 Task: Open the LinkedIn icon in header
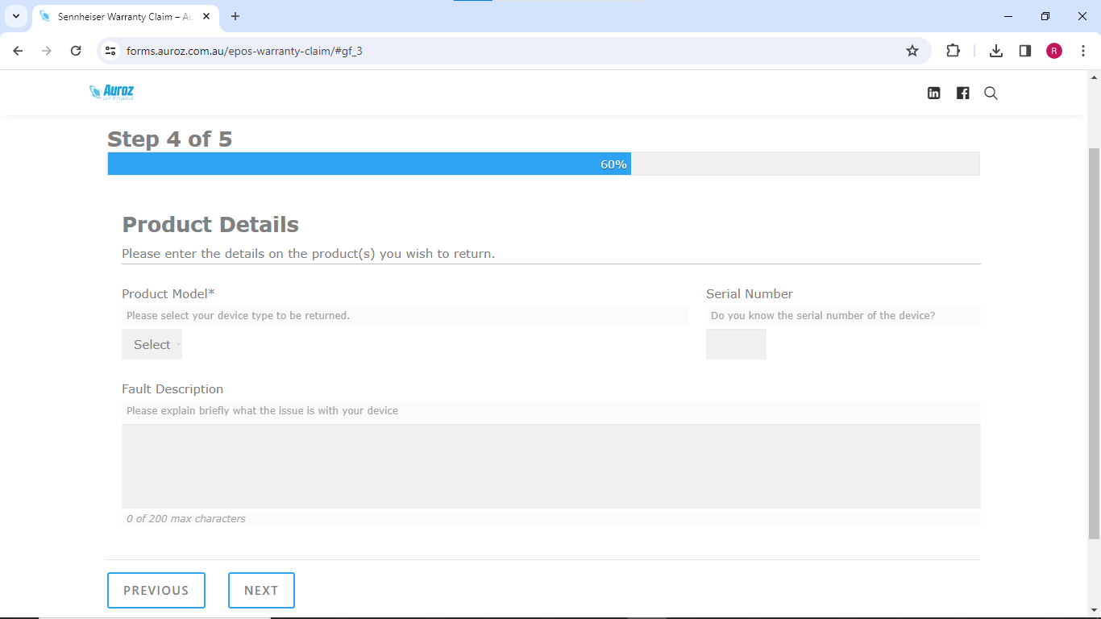(x=933, y=93)
